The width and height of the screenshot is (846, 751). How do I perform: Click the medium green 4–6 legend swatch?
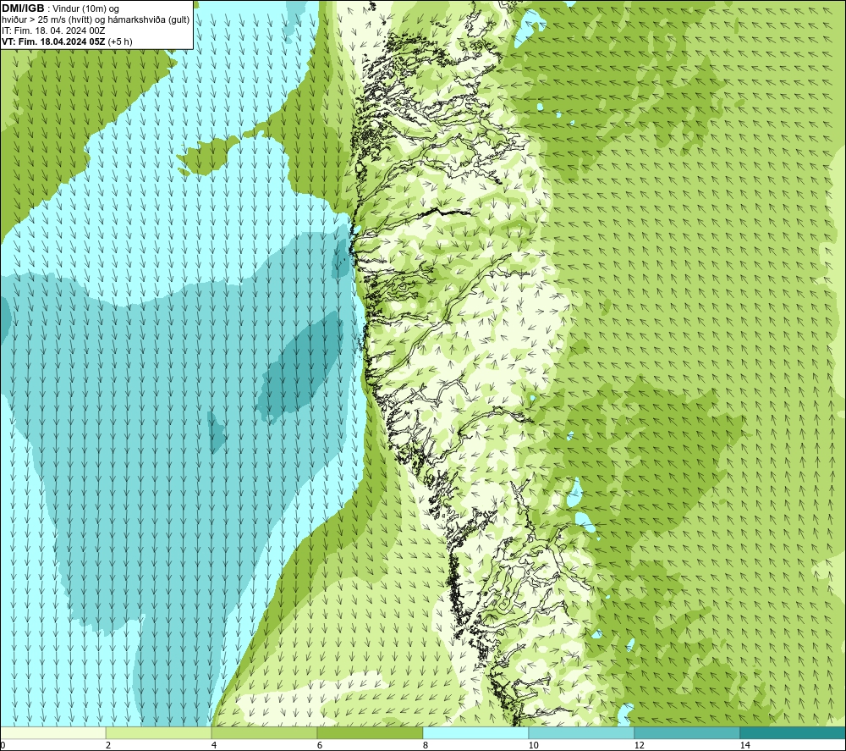click(264, 732)
